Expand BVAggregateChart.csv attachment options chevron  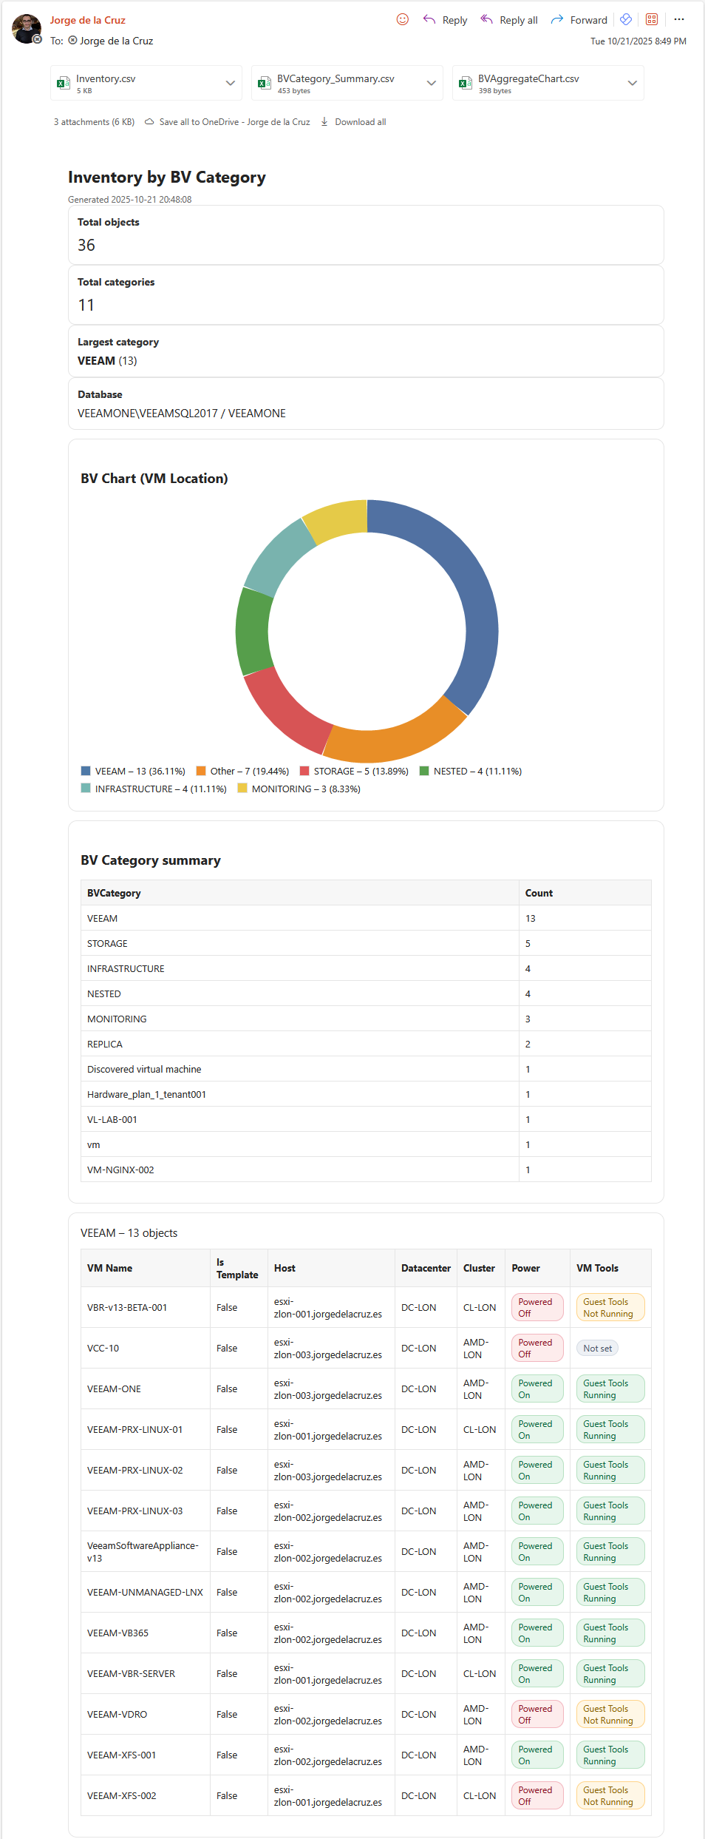633,83
